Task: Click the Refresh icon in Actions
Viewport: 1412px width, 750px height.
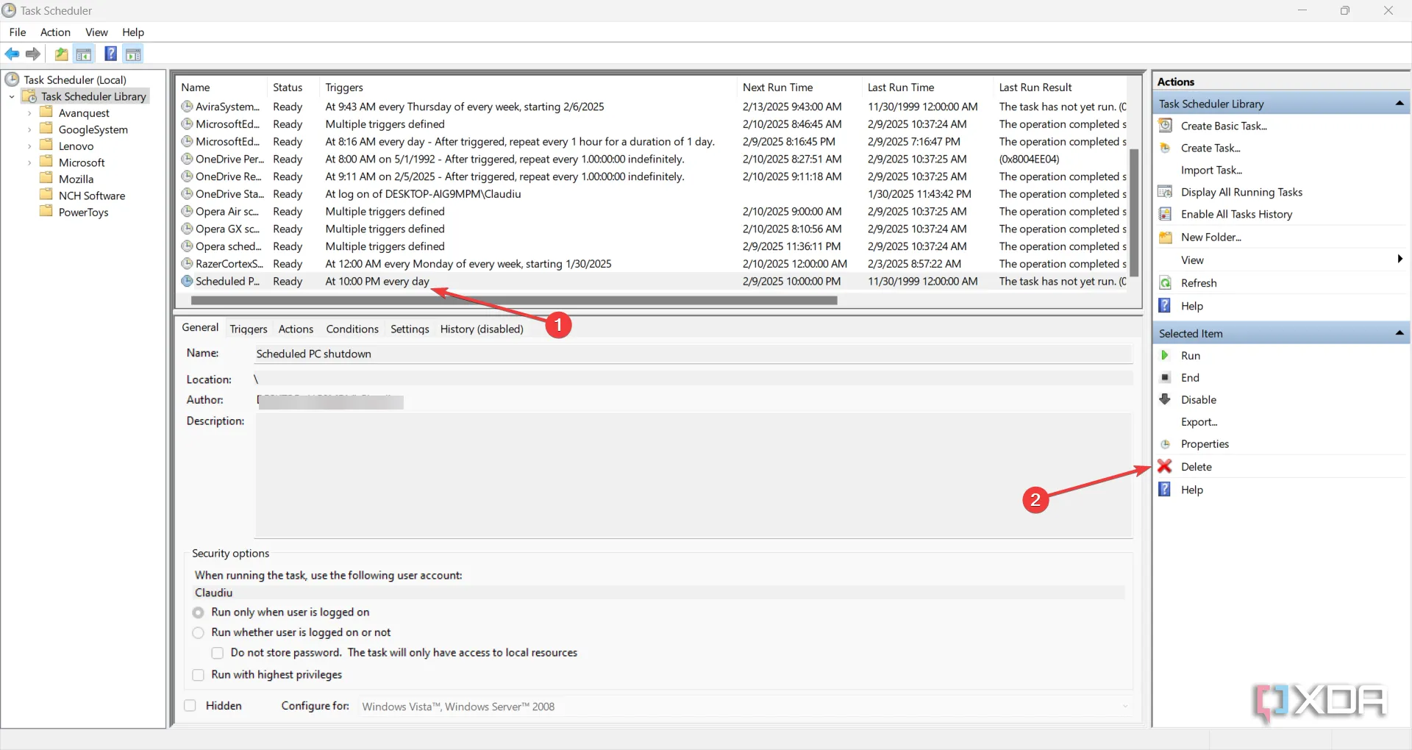Action: [1165, 283]
